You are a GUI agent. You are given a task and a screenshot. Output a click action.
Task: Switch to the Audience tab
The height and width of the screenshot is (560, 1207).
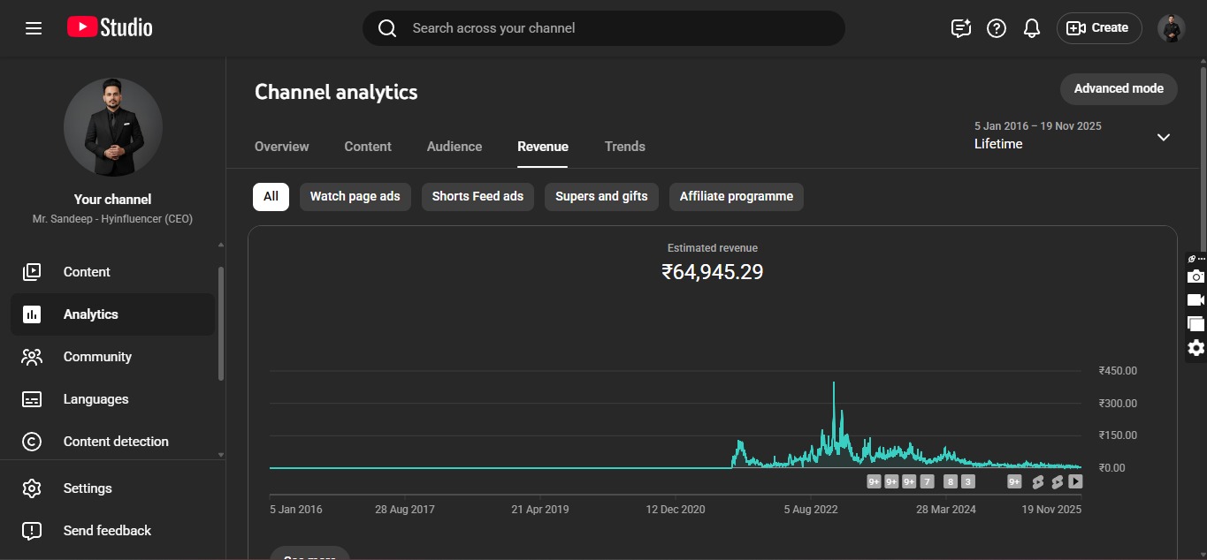pos(455,147)
